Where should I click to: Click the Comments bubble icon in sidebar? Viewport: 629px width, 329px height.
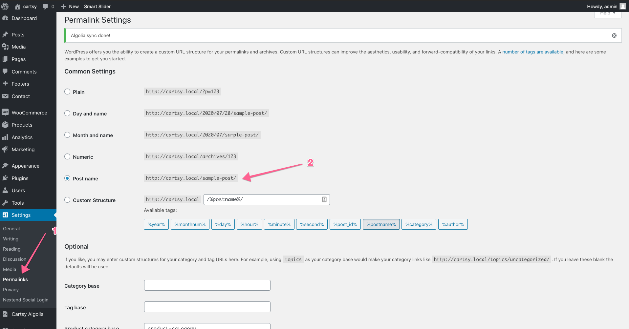tap(5, 72)
